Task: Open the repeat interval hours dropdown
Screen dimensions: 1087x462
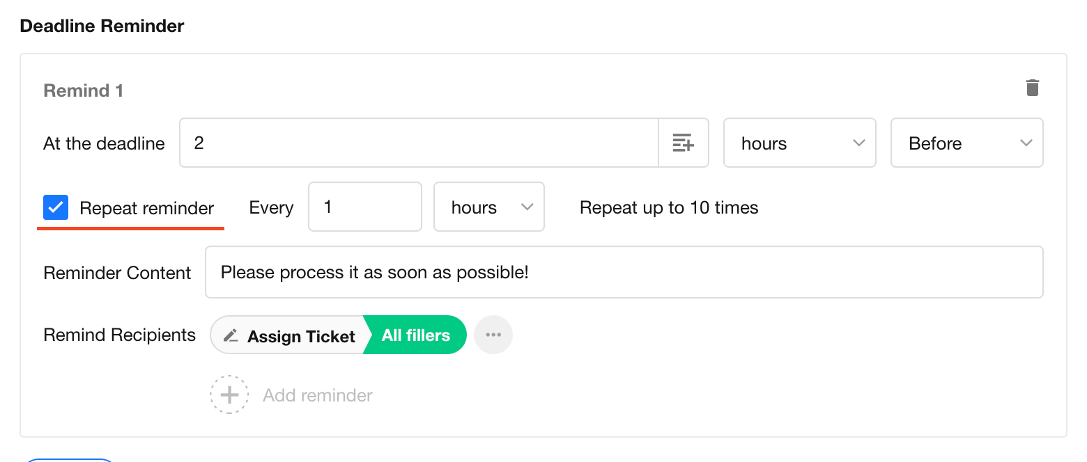Action: [488, 207]
